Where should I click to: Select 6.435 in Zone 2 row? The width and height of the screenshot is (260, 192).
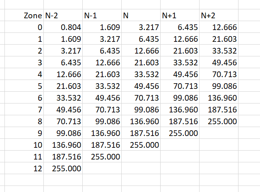pyautogui.click(x=102, y=50)
